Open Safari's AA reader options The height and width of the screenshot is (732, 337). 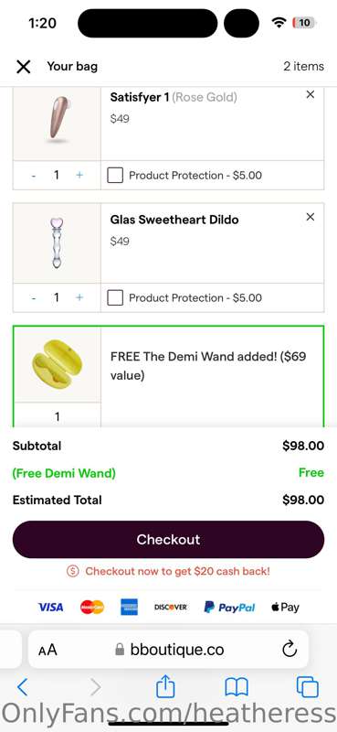pyautogui.click(x=47, y=650)
